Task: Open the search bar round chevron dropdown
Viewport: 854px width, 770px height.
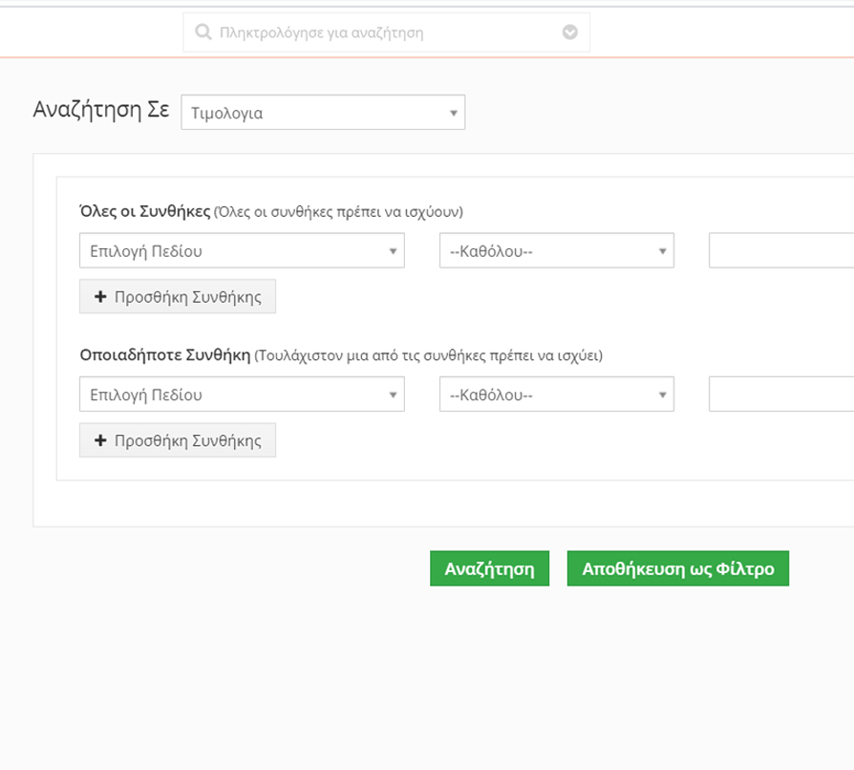Action: click(x=569, y=32)
